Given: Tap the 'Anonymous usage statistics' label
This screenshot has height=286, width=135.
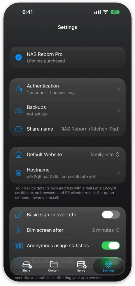Looking at the screenshot, I should click(x=58, y=246).
